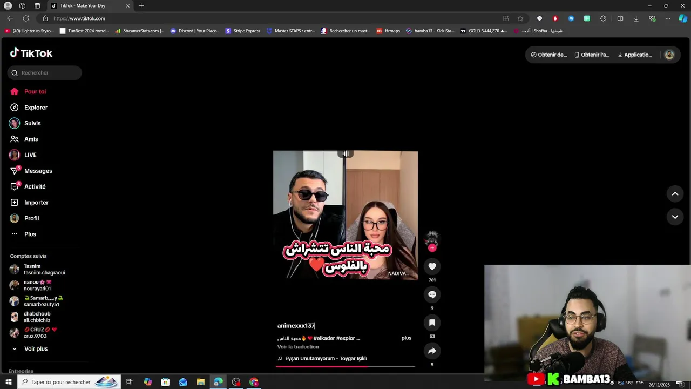The height and width of the screenshot is (389, 691).
Task: Open CRUZ cruz.9703 account
Action: [x=33, y=333]
